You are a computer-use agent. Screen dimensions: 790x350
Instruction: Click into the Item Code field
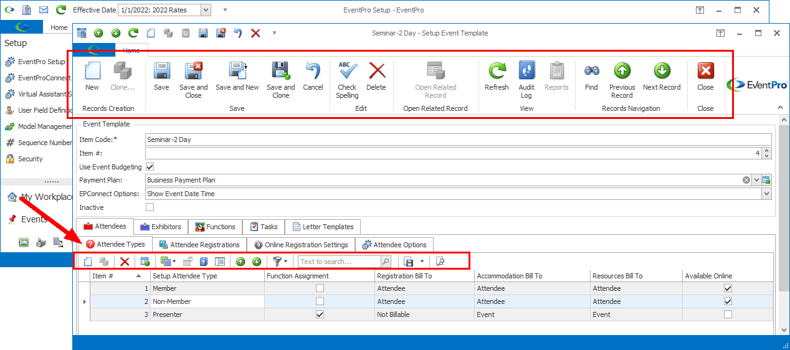[x=458, y=140]
